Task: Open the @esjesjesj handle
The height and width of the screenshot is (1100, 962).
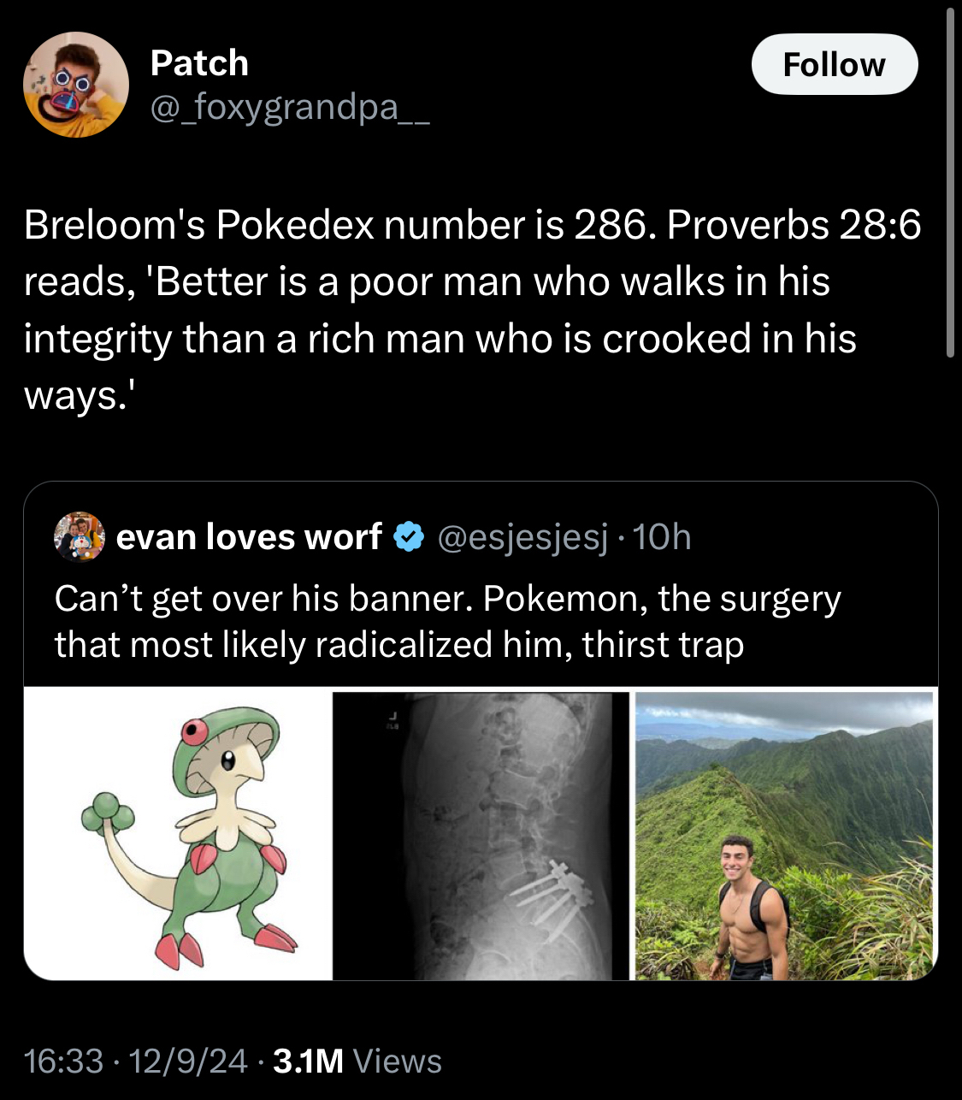Action: (x=522, y=537)
